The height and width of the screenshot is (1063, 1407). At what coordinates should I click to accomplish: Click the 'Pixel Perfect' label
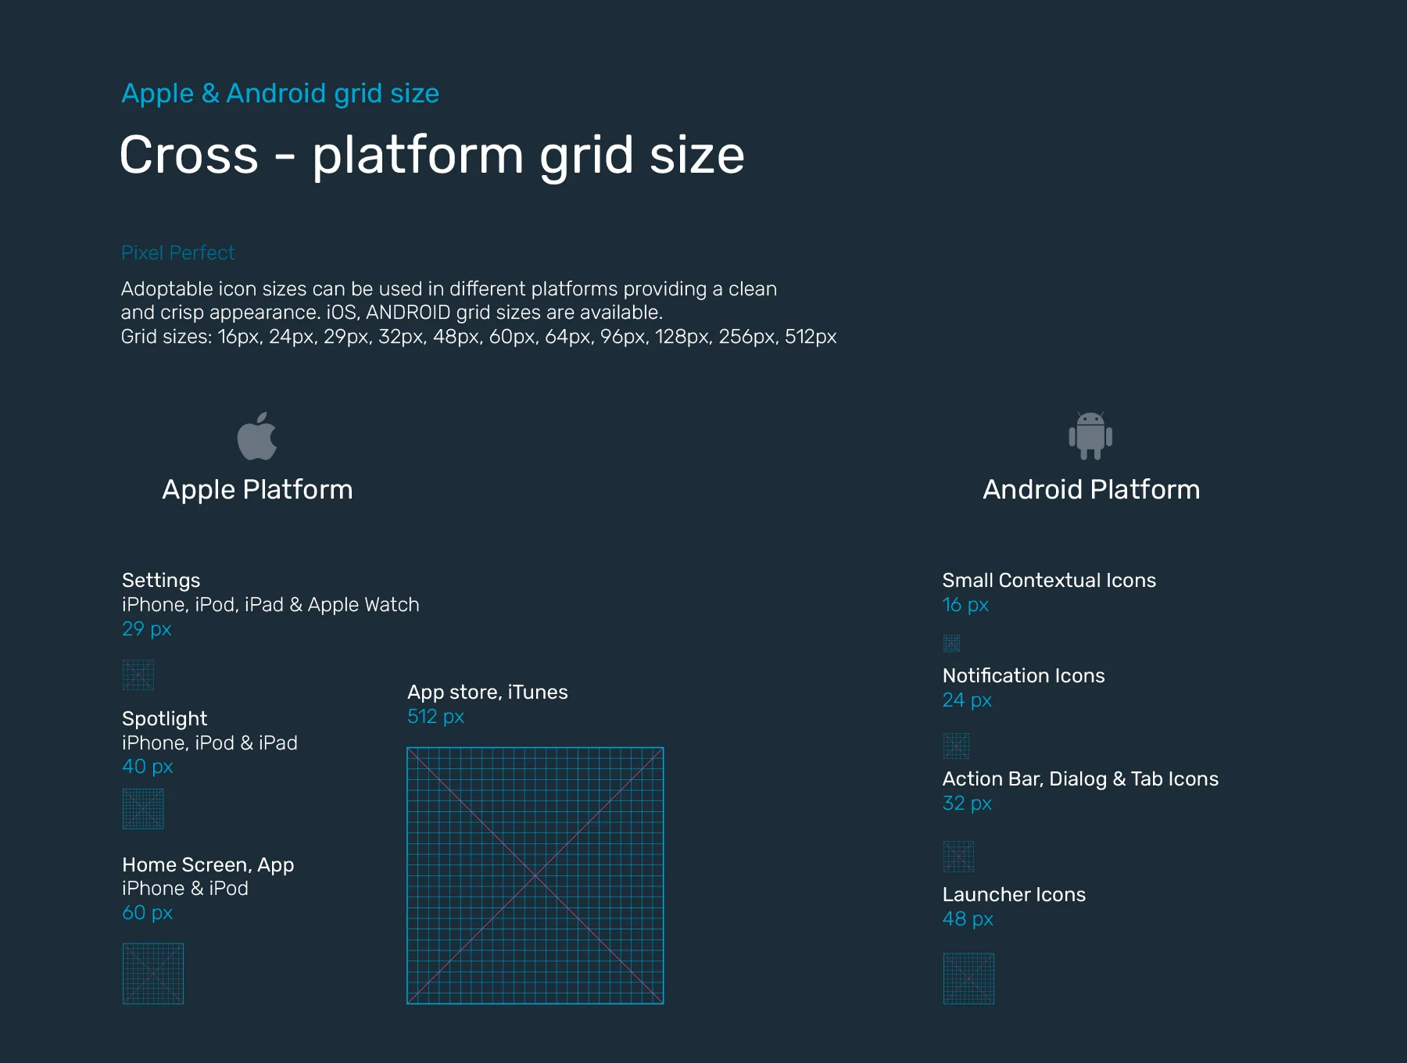(x=177, y=252)
